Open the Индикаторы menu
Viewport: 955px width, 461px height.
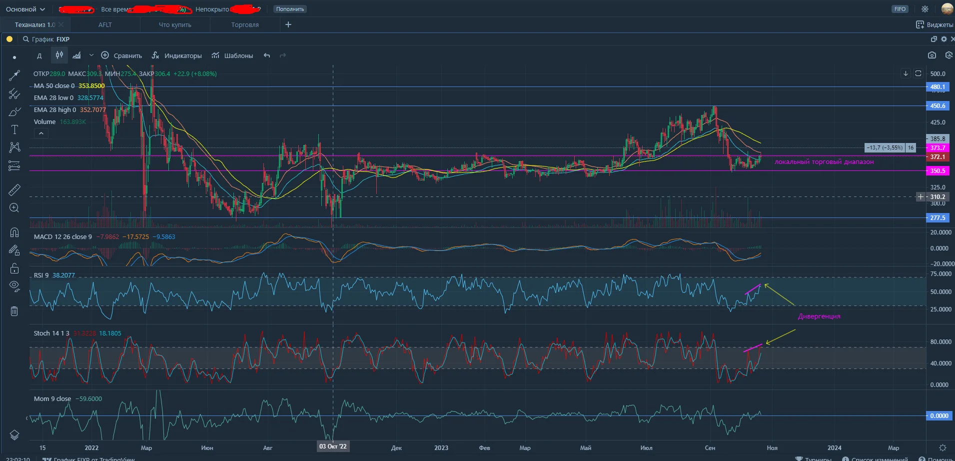point(177,55)
